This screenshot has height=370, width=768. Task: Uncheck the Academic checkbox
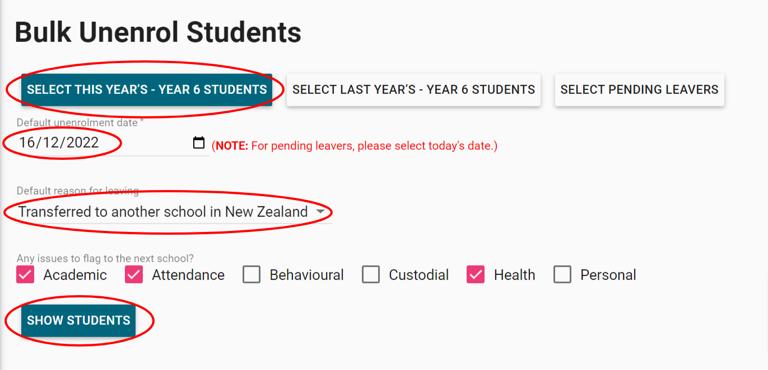coord(25,275)
